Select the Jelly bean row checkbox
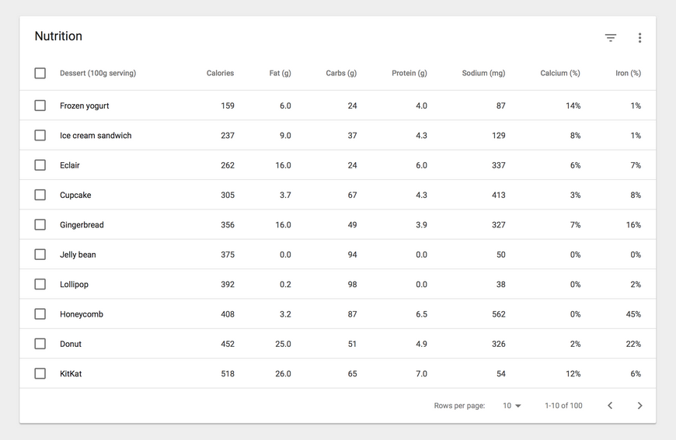The image size is (676, 440). click(x=40, y=255)
